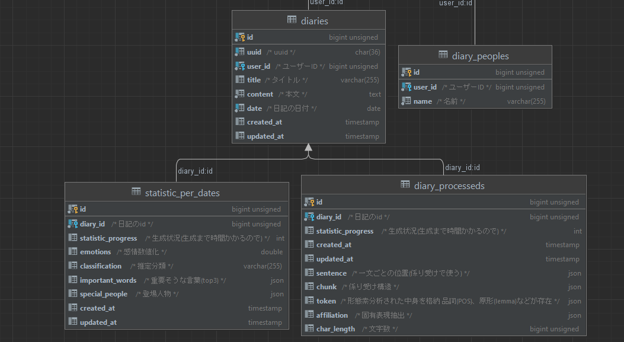Click the diary_peoples table header icon
Viewport: 624px width, 342px height.
[443, 55]
